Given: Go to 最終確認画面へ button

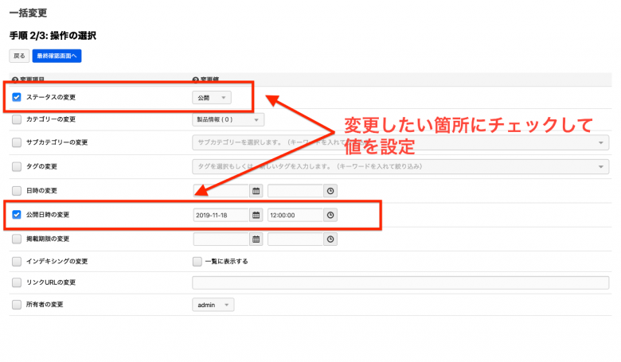Looking at the screenshot, I should point(57,56).
